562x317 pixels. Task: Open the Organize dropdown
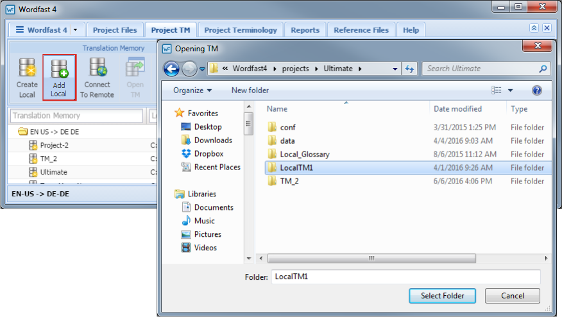point(192,90)
